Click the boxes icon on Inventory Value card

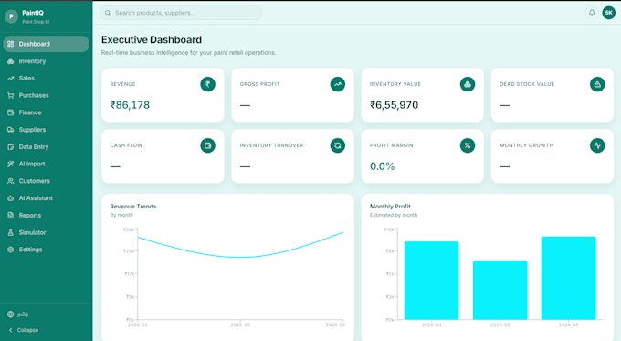[468, 84]
